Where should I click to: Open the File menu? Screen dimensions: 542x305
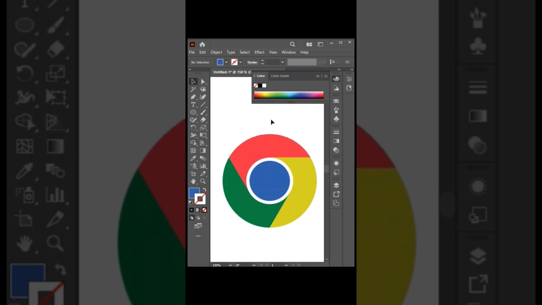192,52
